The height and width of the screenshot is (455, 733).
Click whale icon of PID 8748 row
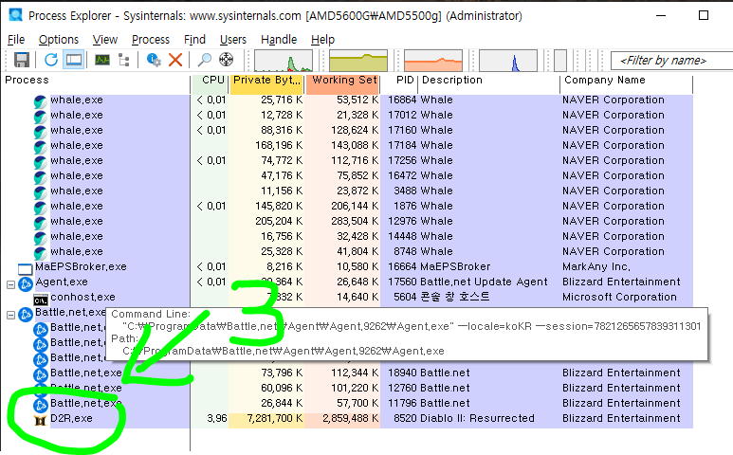(x=40, y=253)
